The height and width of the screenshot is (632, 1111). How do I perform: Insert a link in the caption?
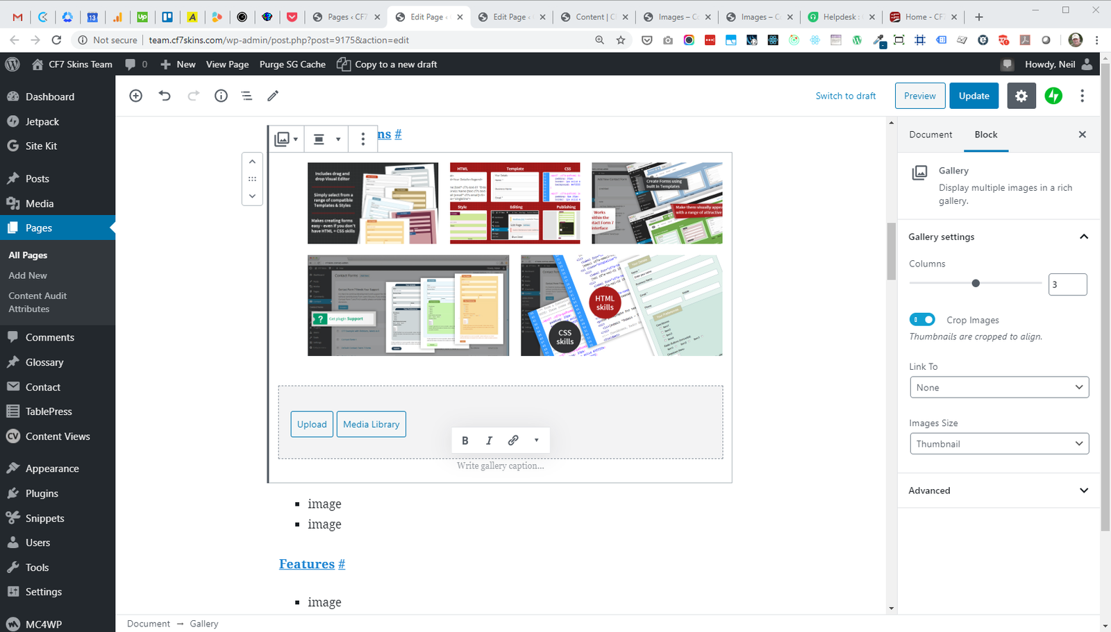pos(513,441)
